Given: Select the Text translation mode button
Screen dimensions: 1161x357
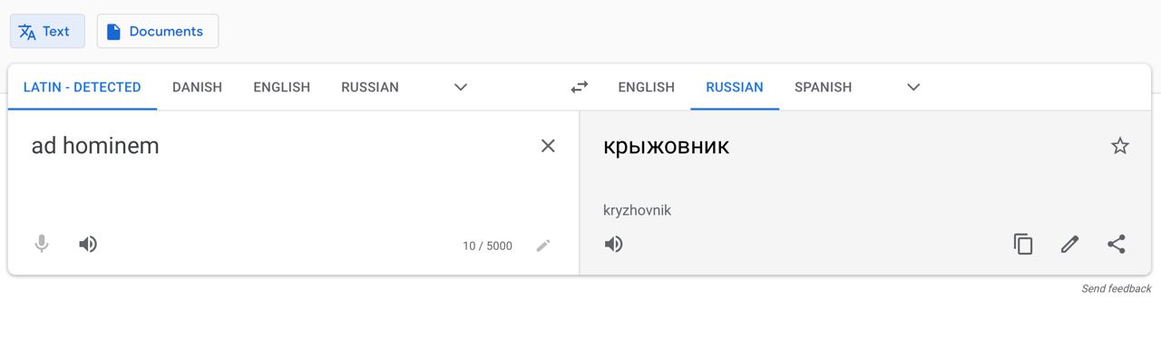Looking at the screenshot, I should tap(47, 31).
